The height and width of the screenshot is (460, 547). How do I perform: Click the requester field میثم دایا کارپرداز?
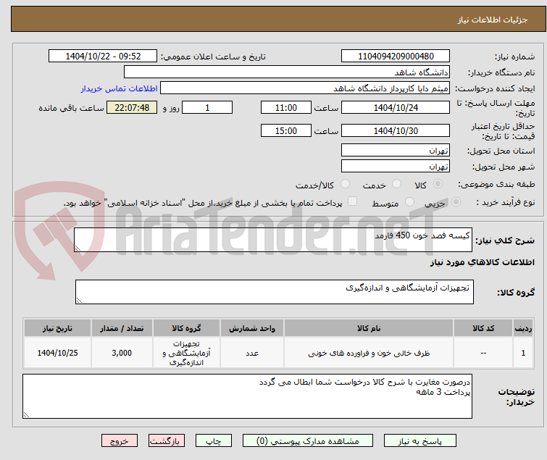tap(305, 88)
